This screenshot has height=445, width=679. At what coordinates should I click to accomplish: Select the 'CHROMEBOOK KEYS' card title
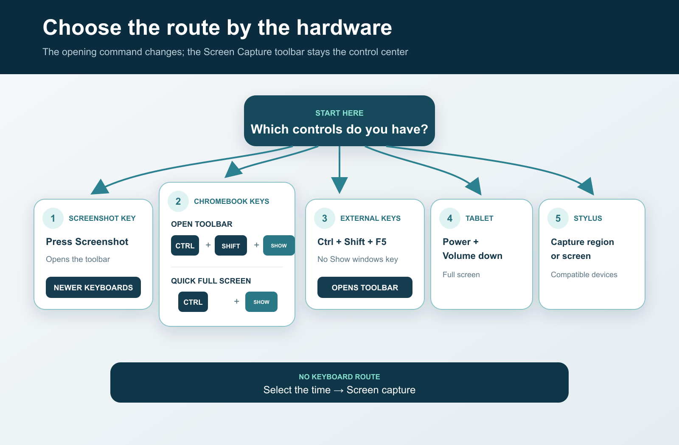(232, 201)
